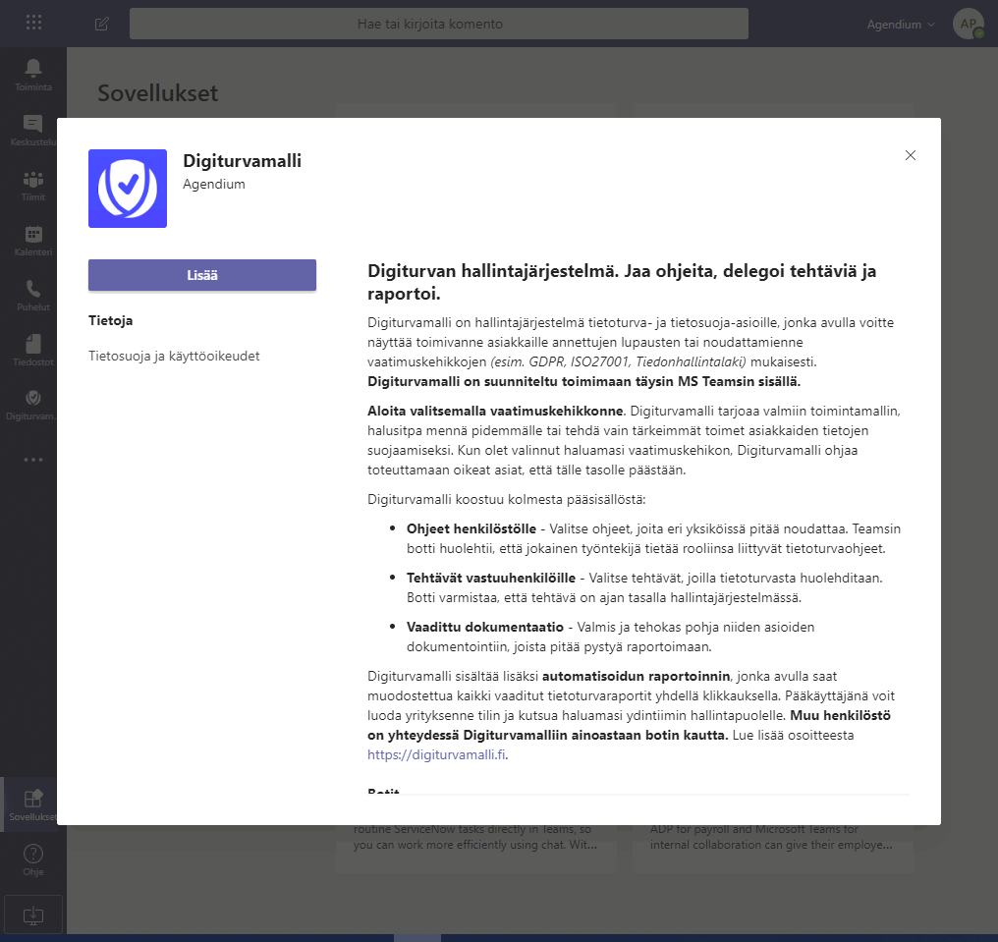Open Puhelut calls in sidebar
The image size is (998, 942).
33,296
